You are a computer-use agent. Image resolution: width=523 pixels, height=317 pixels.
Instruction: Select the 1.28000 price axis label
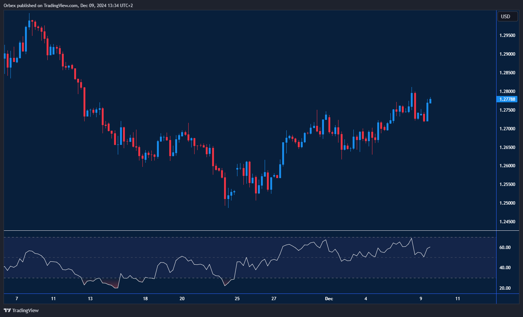507,91
